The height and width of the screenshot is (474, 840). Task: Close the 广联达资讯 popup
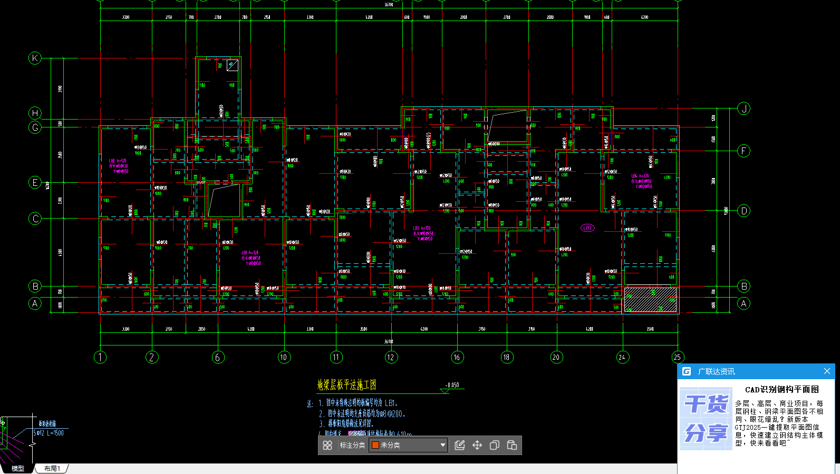pyautogui.click(x=827, y=371)
